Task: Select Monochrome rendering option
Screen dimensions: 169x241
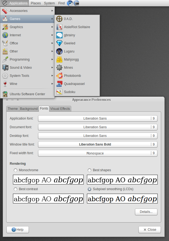Action: (15, 170)
